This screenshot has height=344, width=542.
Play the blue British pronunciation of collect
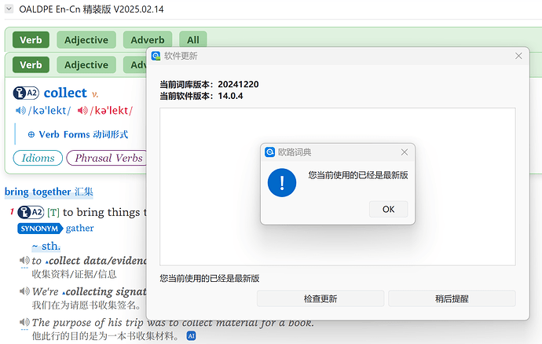(x=20, y=110)
